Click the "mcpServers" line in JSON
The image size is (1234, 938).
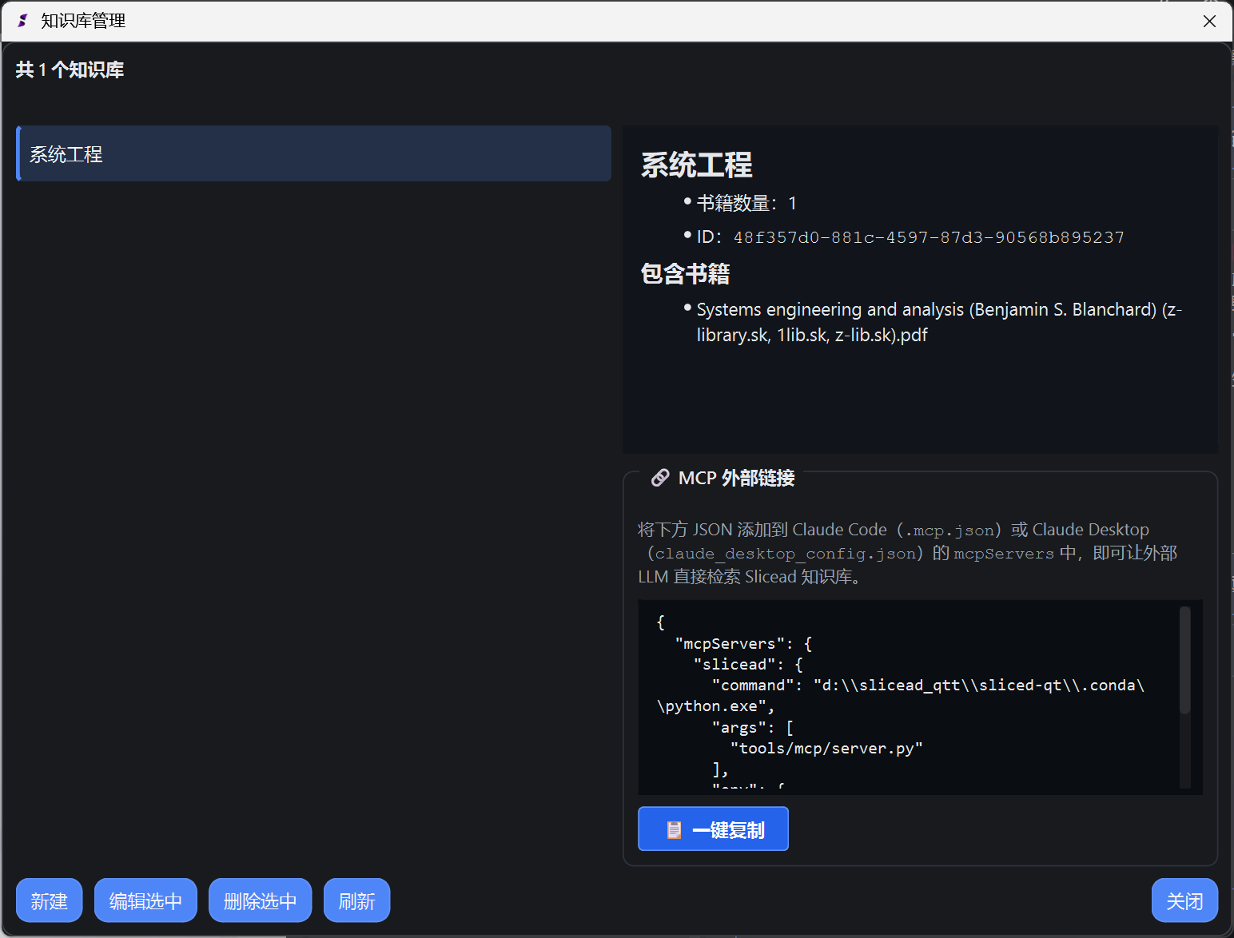click(743, 643)
